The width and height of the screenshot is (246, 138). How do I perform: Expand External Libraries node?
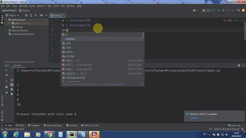(6, 30)
